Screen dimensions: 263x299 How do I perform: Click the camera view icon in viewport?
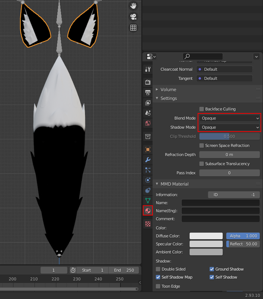pos(133,17)
